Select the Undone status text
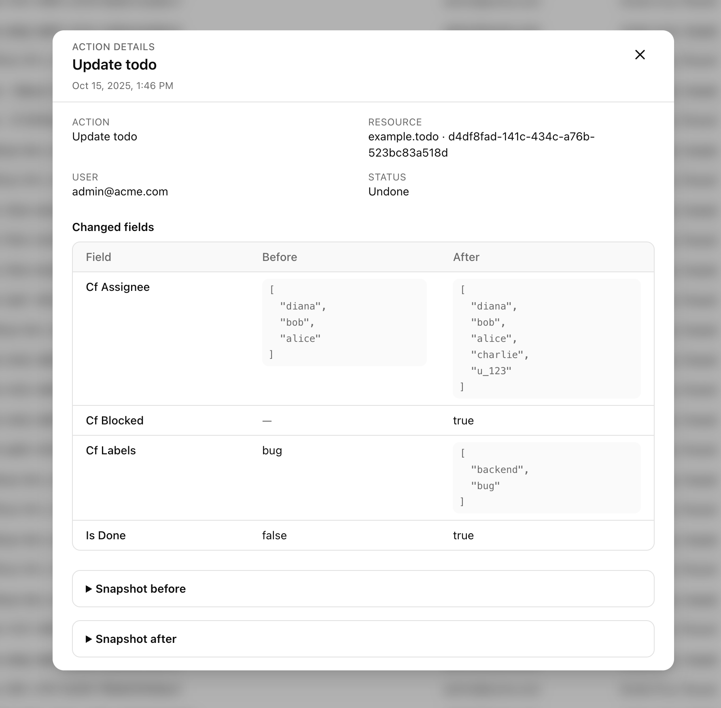 pos(388,191)
